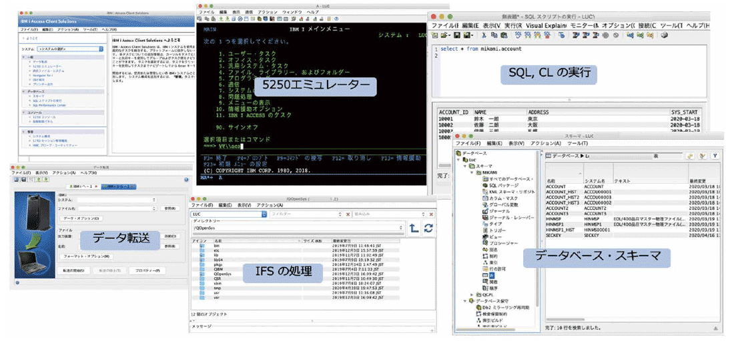This screenshot has width=734, height=341.
Task: Open the システム dropdown in データ転送 window
Action: (x=155, y=200)
